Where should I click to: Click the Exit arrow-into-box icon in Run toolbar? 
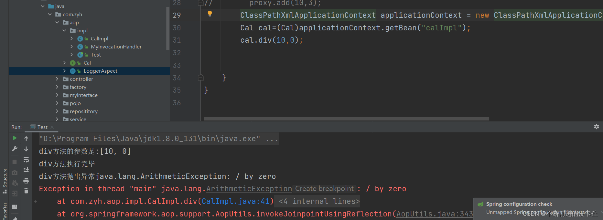point(15,194)
